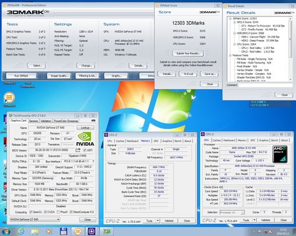
Task: Click the Run 3DMark button
Action: (x=21, y=76)
